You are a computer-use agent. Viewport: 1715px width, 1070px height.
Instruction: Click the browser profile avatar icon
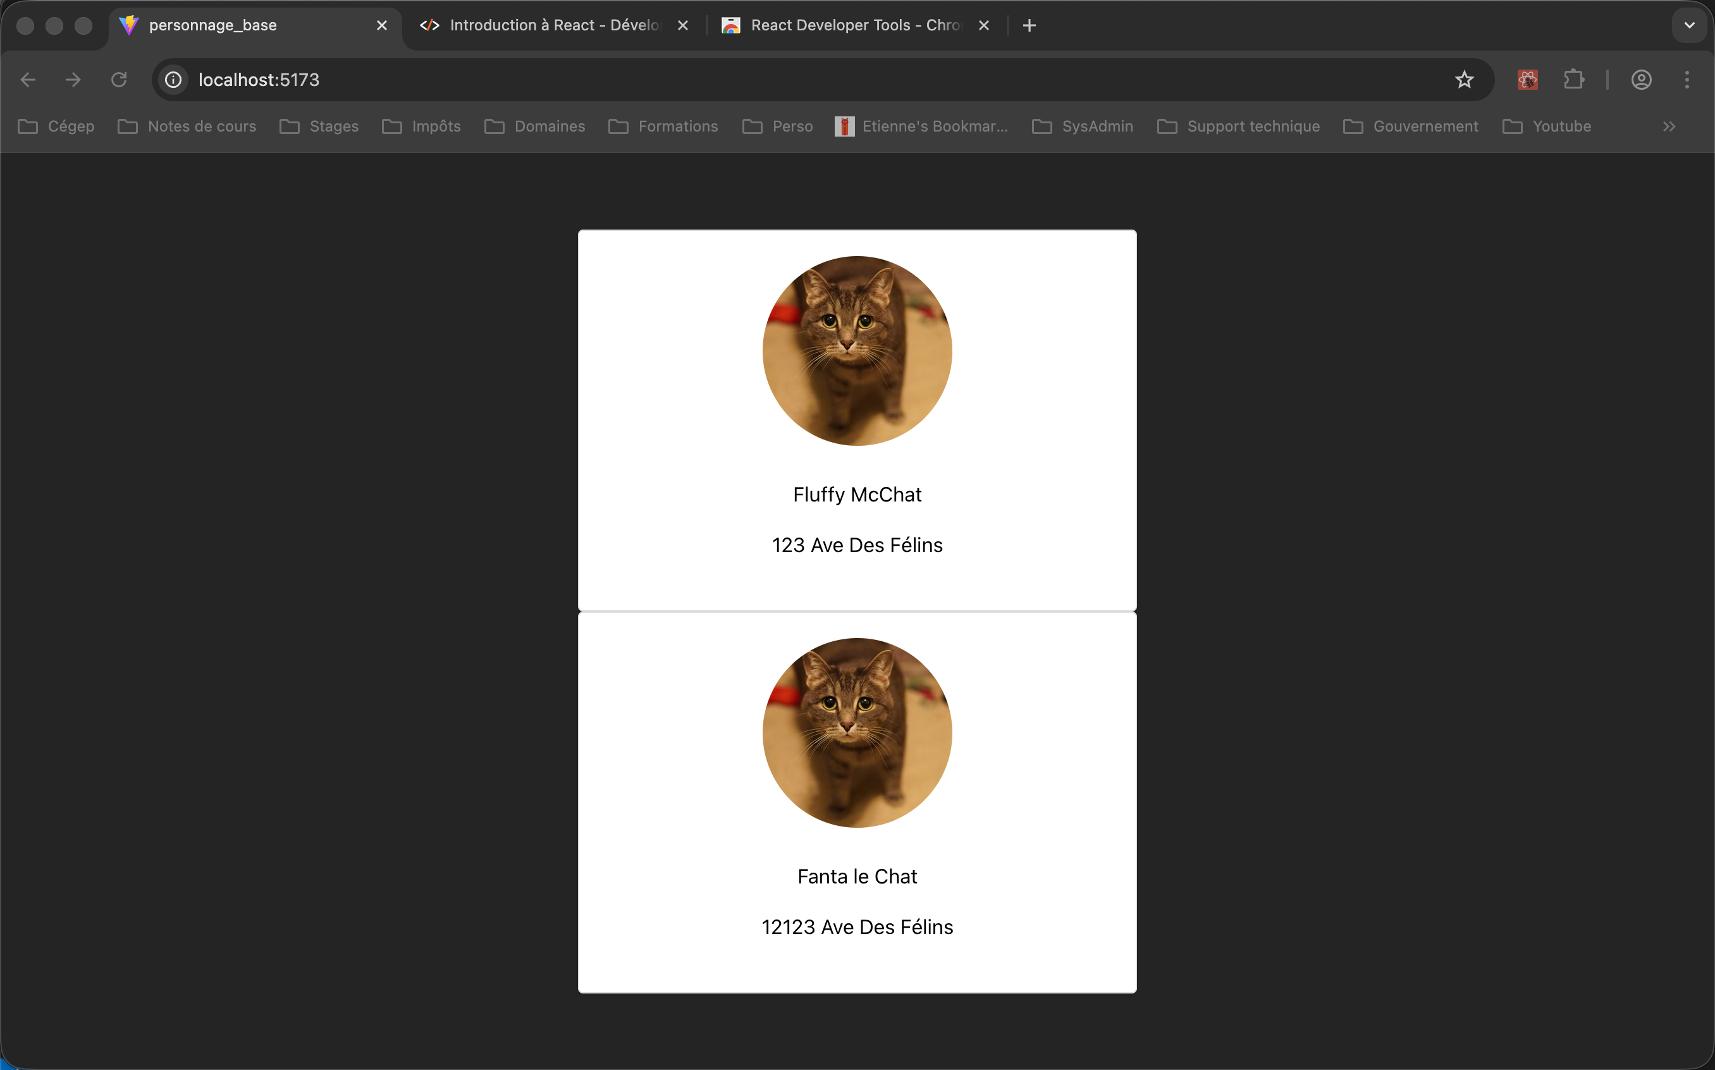pos(1642,79)
